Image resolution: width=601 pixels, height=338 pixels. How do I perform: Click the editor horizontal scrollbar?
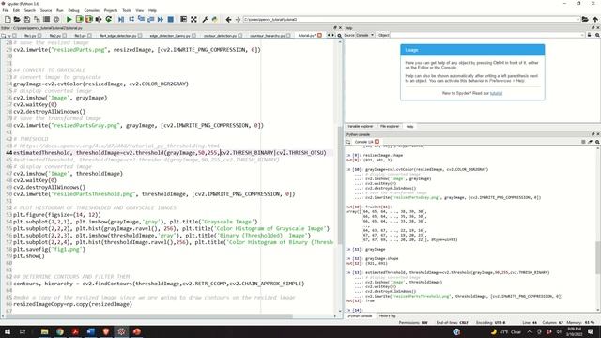tap(148, 316)
